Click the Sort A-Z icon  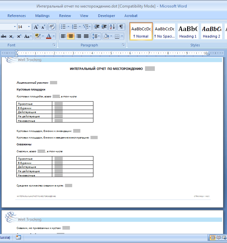pyautogui.click(x=112, y=27)
